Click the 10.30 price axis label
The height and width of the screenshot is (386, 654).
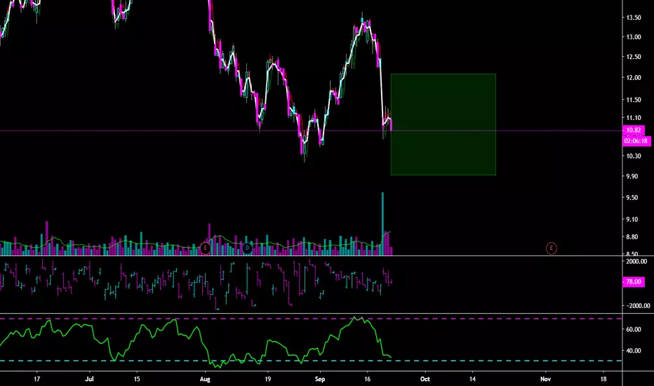[634, 156]
